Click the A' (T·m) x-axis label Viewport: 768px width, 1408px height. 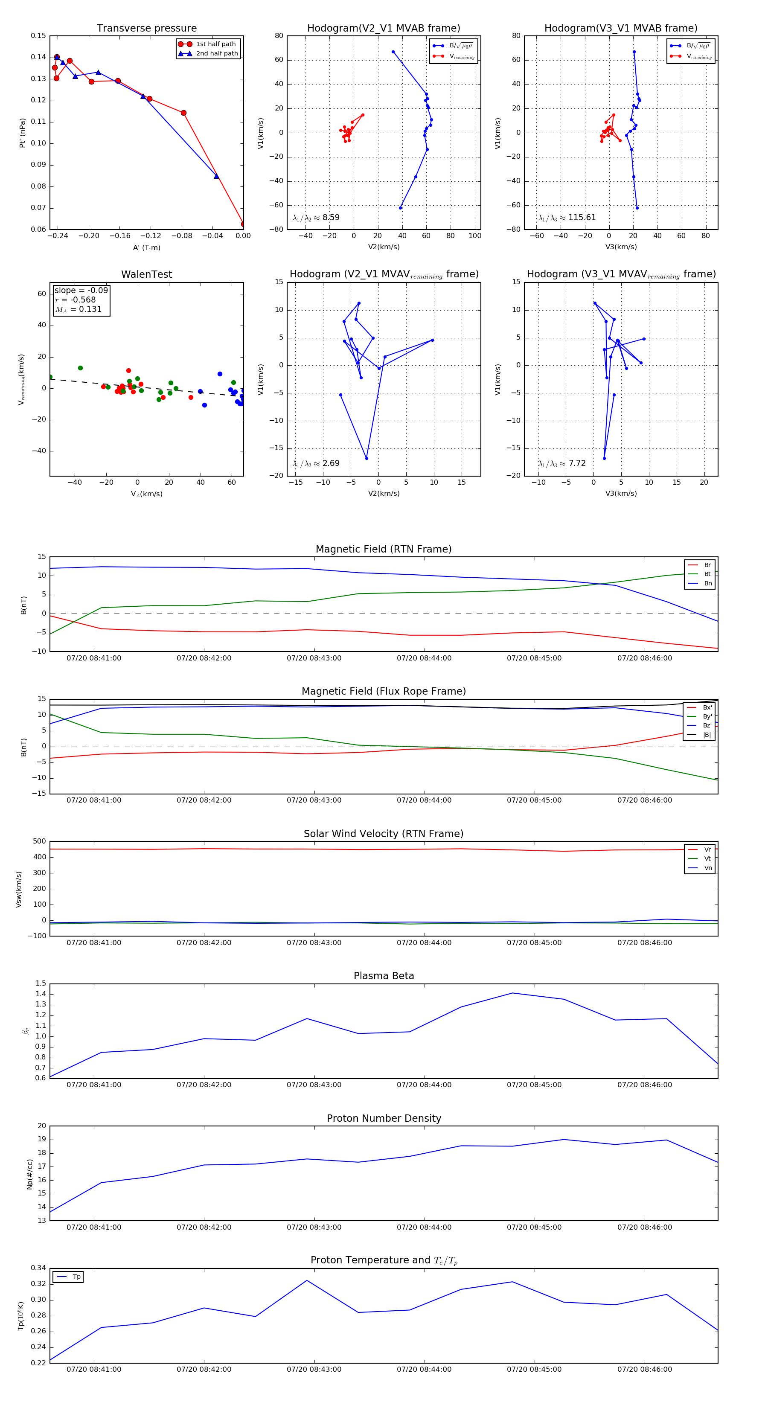coord(146,247)
